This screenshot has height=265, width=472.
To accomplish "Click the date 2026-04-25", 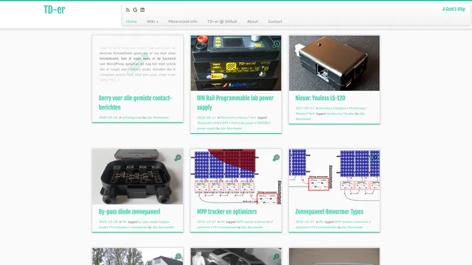I will tap(108, 117).
